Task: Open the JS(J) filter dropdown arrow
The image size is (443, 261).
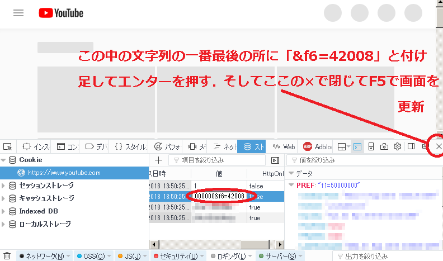Action: click(145, 256)
